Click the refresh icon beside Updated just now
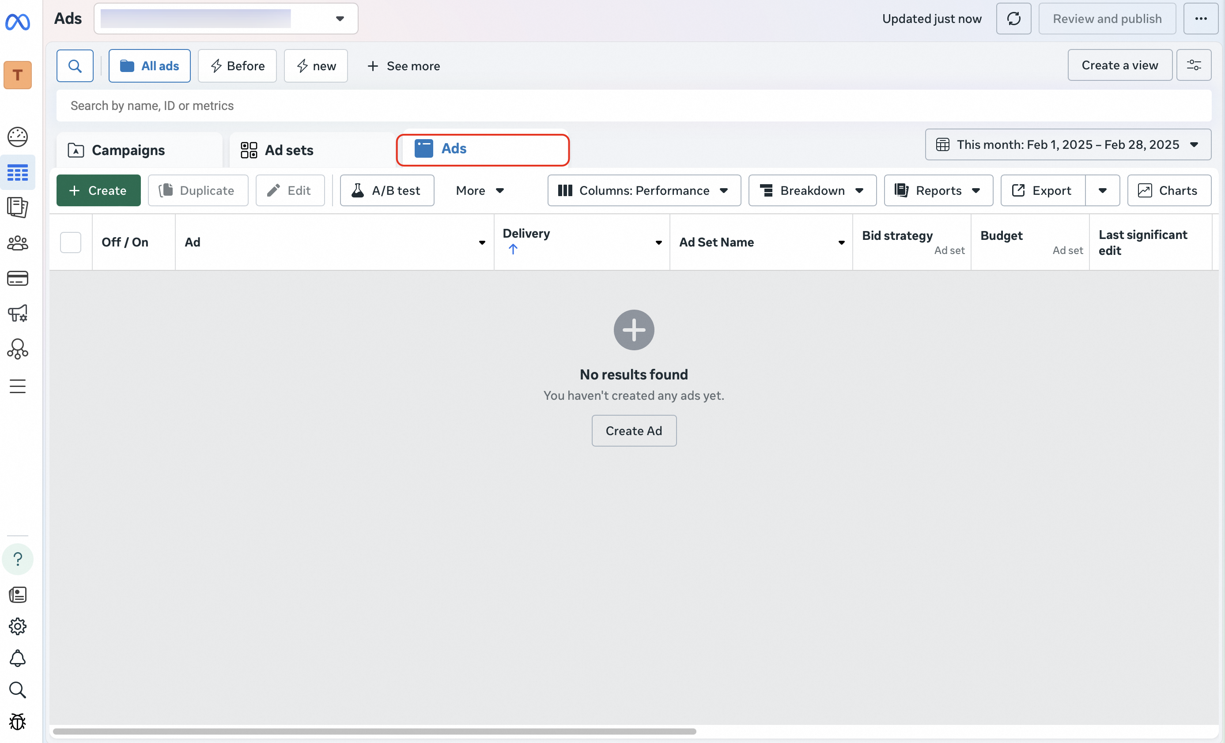This screenshot has width=1225, height=743. 1013,19
